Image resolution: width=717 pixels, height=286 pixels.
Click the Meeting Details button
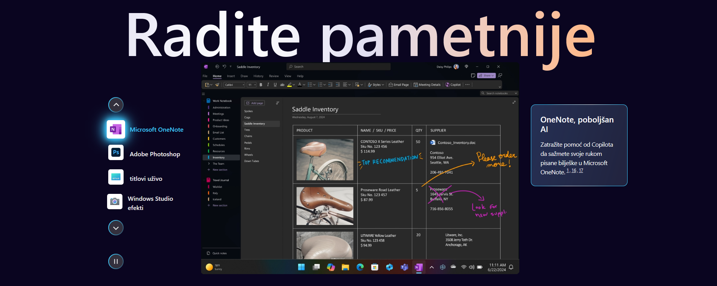(427, 85)
